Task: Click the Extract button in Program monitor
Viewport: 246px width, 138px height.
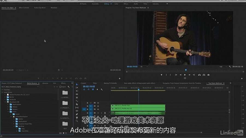Action: (x=204, y=75)
